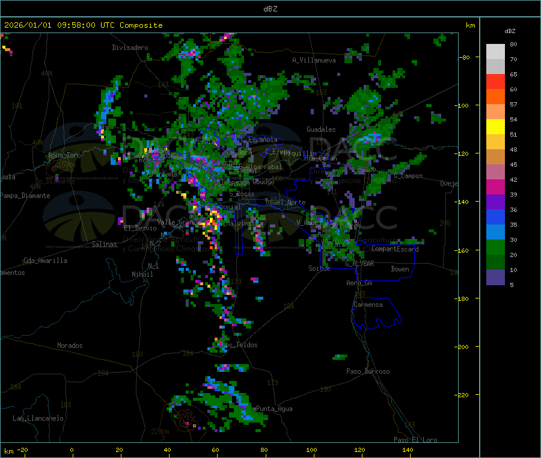Click the blue 35 dBZ swatch
Image resolution: width=541 pixels, height=458 pixels.
[x=495, y=217]
